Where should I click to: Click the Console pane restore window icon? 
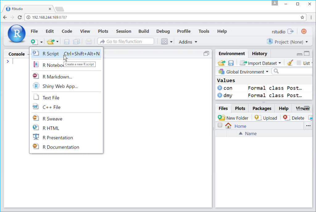(x=206, y=54)
